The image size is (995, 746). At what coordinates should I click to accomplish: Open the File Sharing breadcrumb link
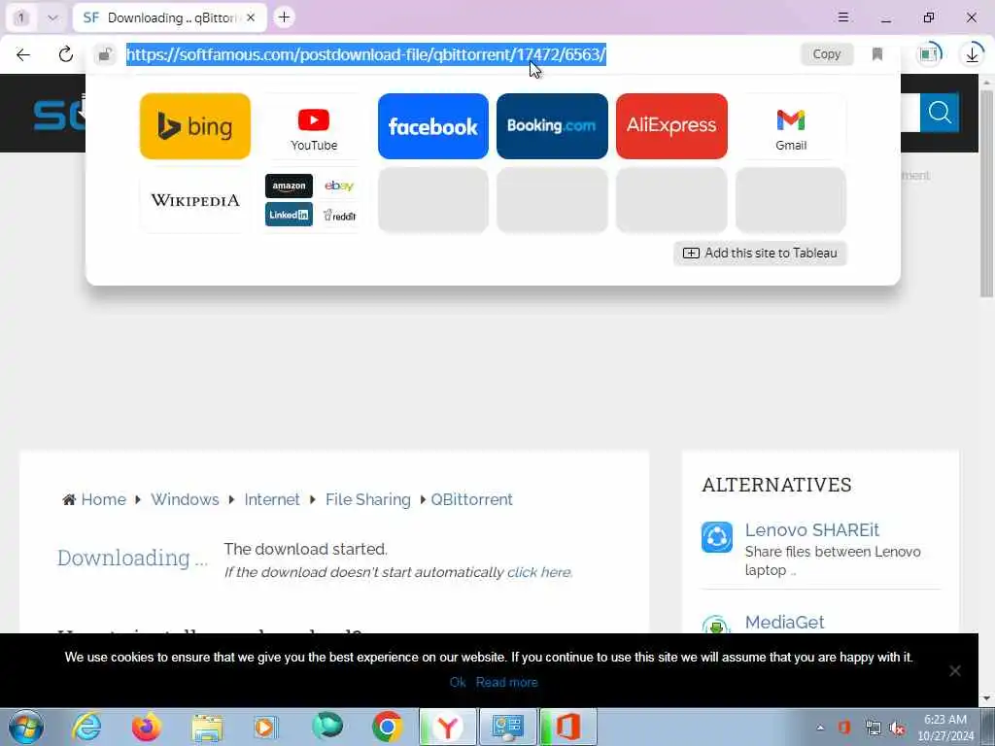(368, 499)
